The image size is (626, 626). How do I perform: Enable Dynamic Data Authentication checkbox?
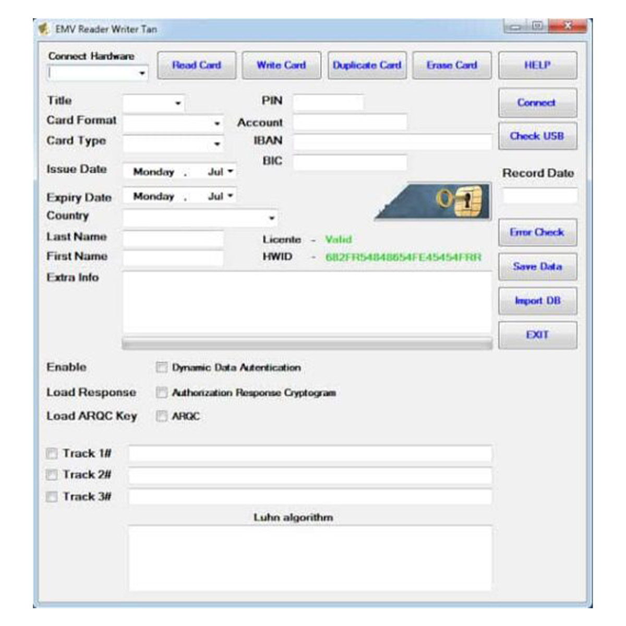click(162, 368)
